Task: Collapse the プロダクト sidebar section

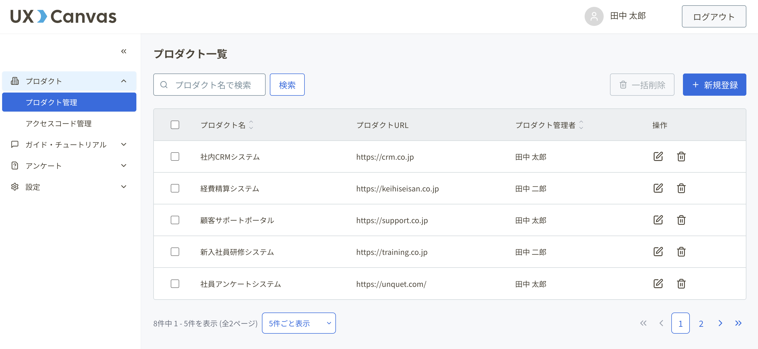Action: coord(124,81)
